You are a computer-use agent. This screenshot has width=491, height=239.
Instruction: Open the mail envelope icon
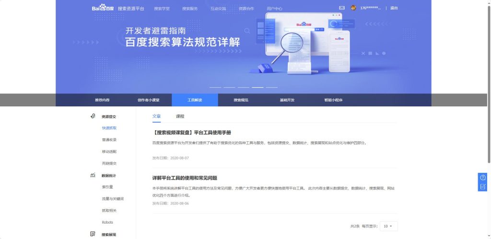(342, 8)
